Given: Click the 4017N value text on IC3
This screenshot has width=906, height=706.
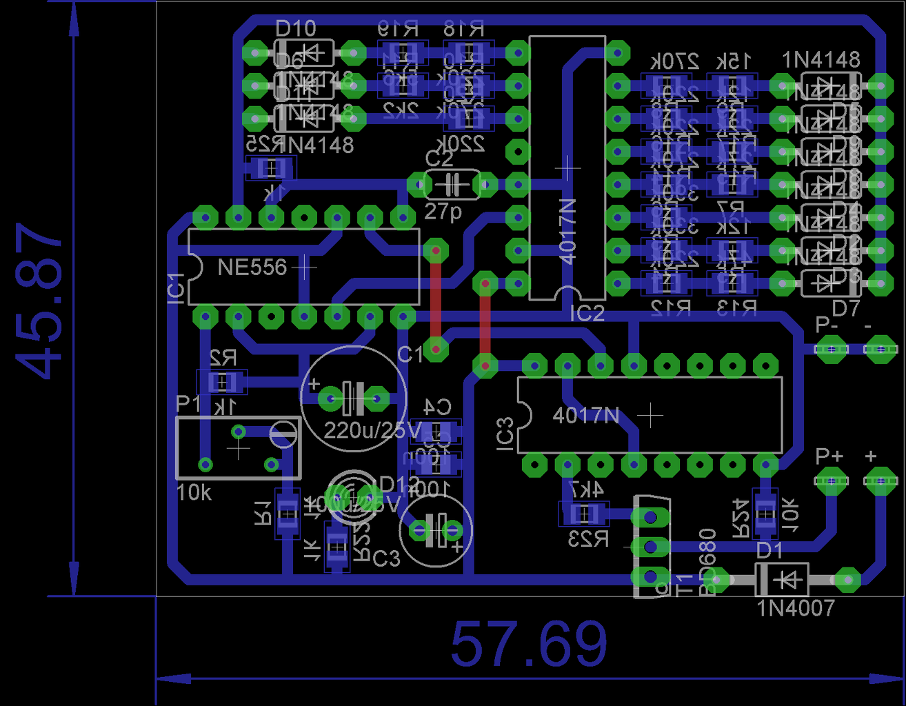Looking at the screenshot, I should click(585, 416).
